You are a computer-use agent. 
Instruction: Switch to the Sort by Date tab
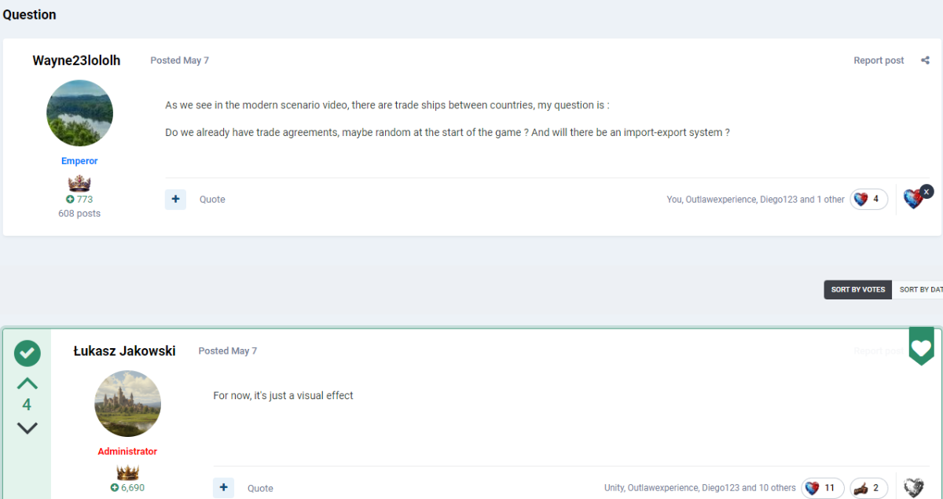pyautogui.click(x=918, y=290)
